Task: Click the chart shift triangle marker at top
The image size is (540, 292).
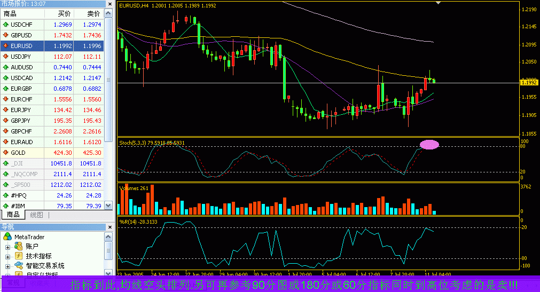Action: click(438, 3)
